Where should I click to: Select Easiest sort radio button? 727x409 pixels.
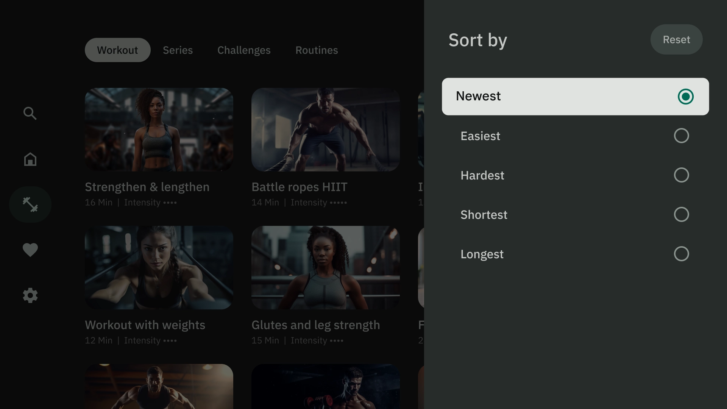(681, 135)
